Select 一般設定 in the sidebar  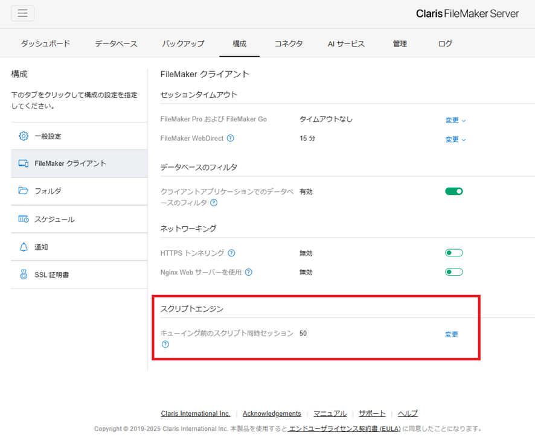(79, 136)
